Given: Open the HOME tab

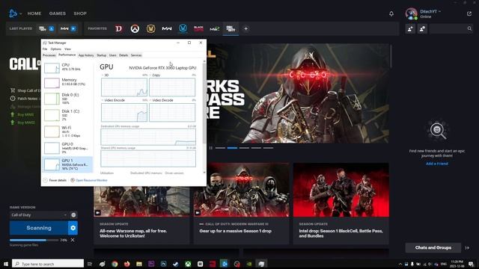Looking at the screenshot, I should point(34,13).
